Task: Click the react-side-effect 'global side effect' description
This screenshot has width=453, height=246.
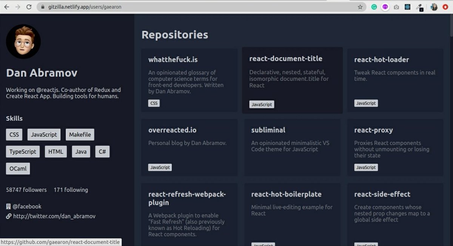Action: point(392,213)
